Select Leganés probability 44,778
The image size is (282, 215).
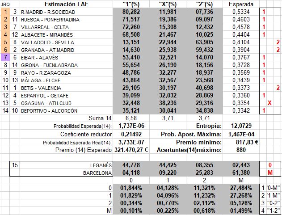click(x=131, y=165)
